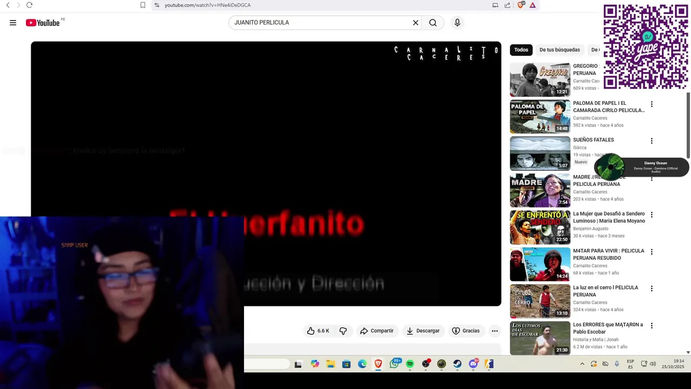Image resolution: width=691 pixels, height=389 pixels.
Task: Open PALOMA DE PAPEL thumbnail
Action: [540, 117]
